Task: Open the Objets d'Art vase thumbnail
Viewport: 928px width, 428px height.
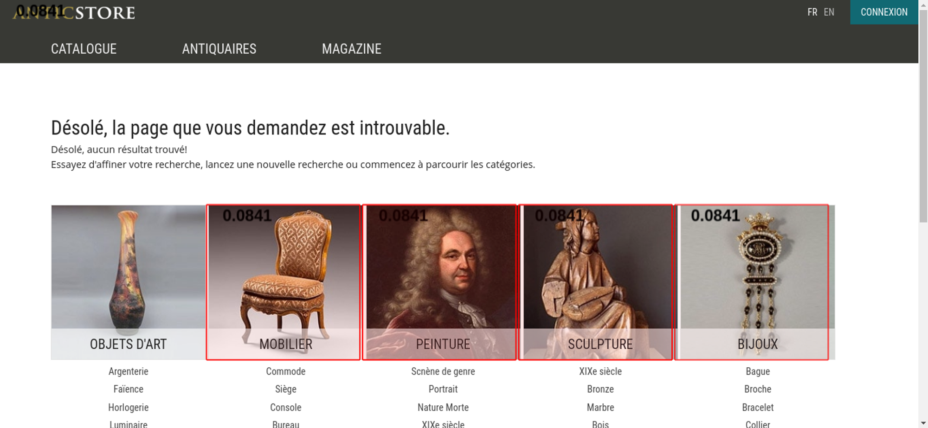Action: [x=128, y=282]
